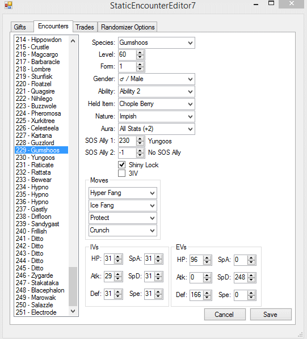This screenshot has width=307, height=339.
Task: Click the Level input field
Action: (x=128, y=54)
